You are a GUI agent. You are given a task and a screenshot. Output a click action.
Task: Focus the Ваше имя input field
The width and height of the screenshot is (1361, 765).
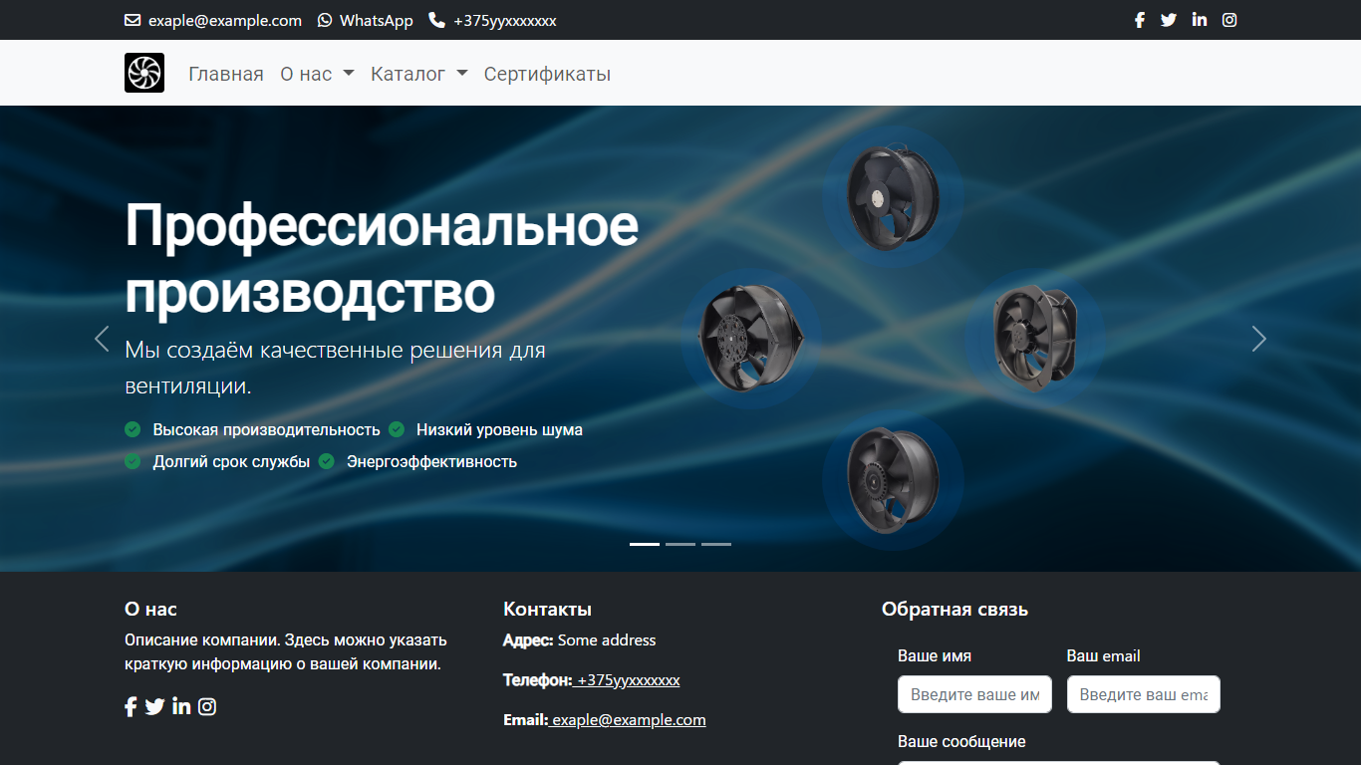(974, 694)
